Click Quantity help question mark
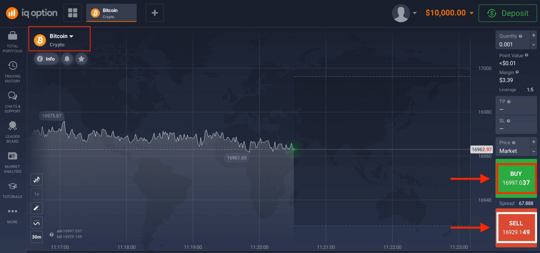Viewport: 540px width, 253px height. coord(520,36)
